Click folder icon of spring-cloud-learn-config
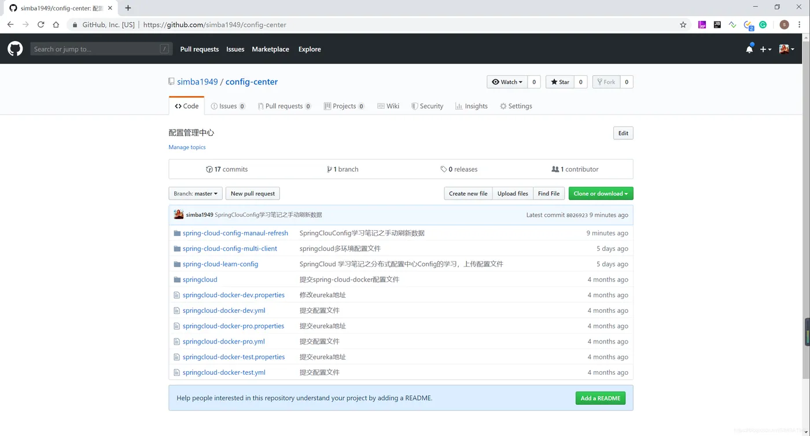Screen dimensions: 810x436 coord(178,264)
